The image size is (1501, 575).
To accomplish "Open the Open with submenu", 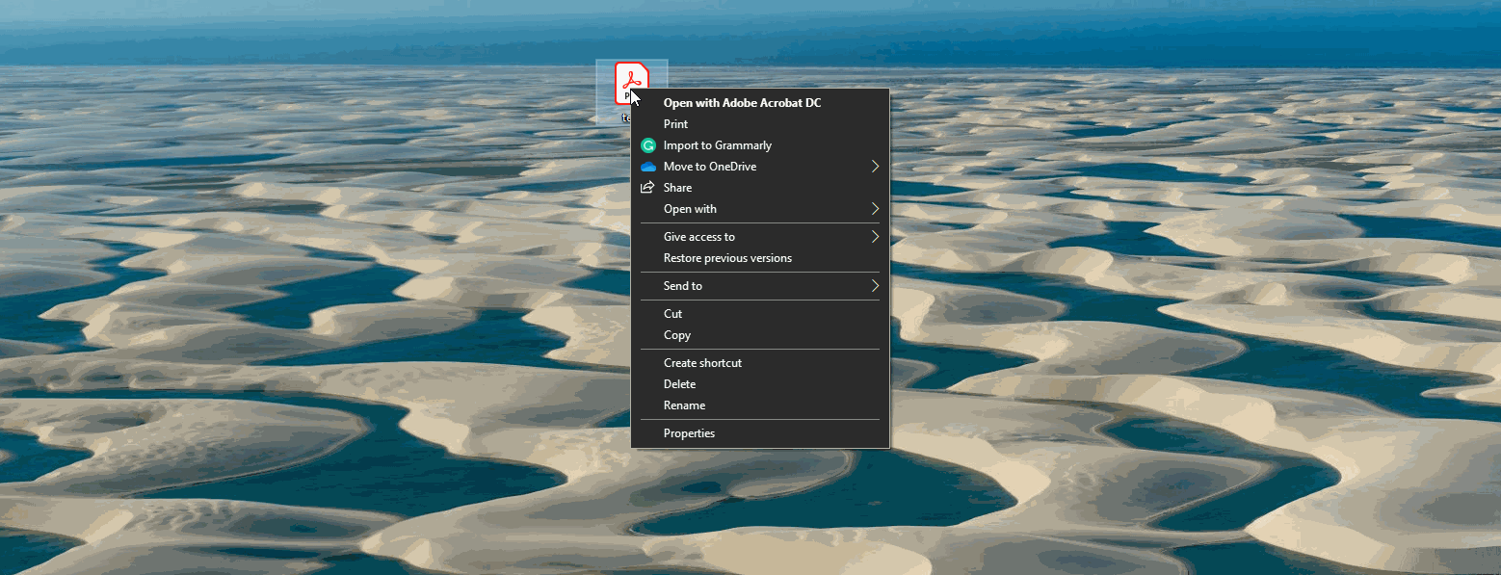I will (760, 209).
